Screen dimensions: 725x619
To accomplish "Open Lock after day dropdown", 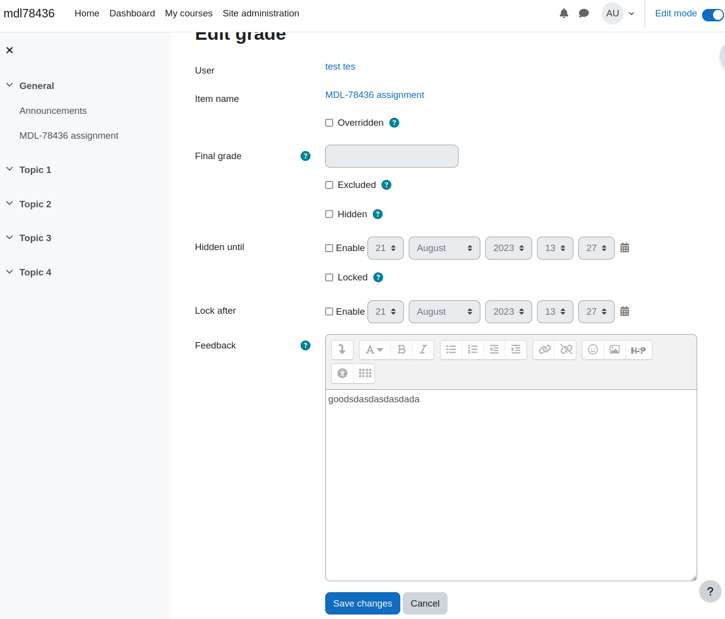I will [x=385, y=312].
